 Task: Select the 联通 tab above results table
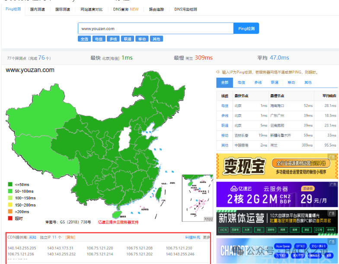pyautogui.click(x=275, y=83)
